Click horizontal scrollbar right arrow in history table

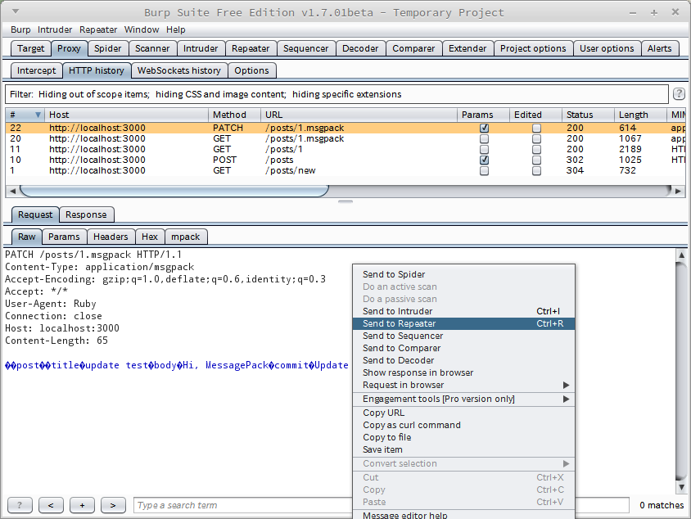click(678, 191)
